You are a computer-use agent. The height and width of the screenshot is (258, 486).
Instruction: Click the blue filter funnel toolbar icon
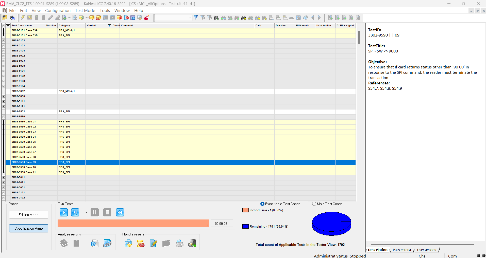tap(196, 18)
